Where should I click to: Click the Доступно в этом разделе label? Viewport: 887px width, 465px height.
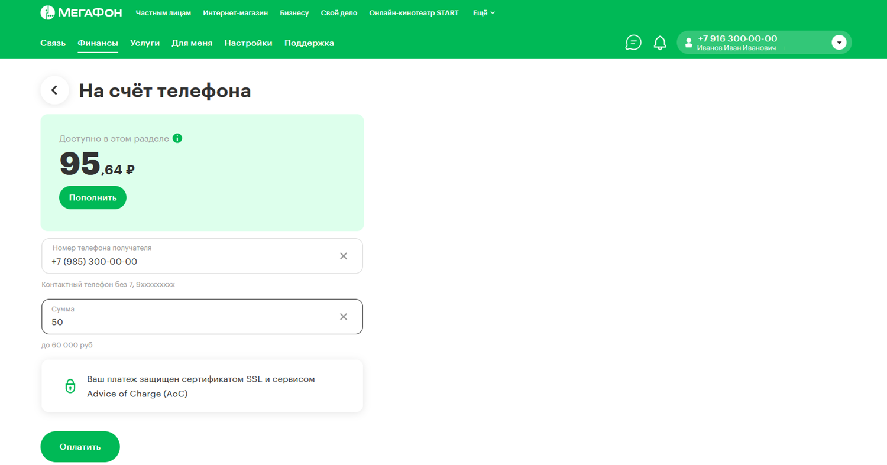[114, 138]
